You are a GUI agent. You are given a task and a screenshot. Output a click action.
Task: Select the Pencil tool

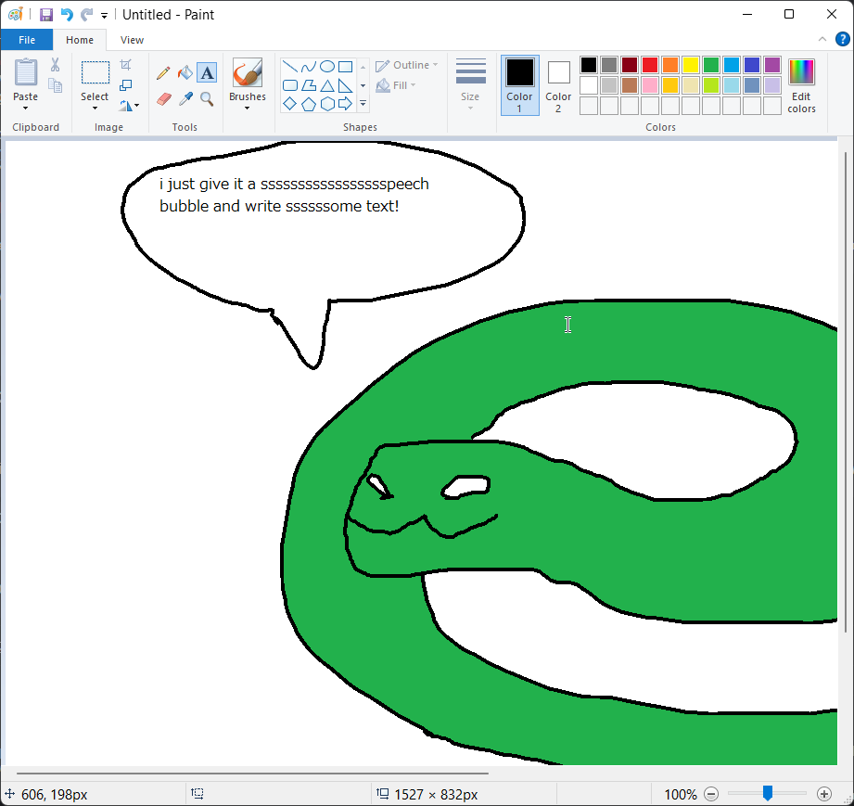(x=163, y=72)
